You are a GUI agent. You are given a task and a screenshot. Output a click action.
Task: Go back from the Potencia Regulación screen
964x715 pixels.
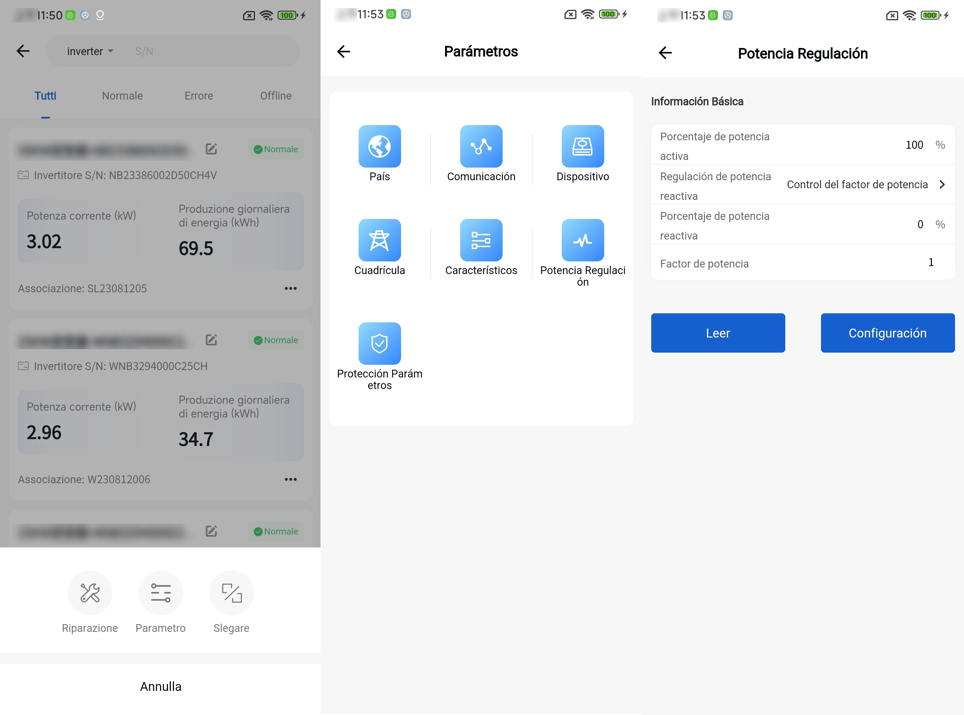coord(665,53)
